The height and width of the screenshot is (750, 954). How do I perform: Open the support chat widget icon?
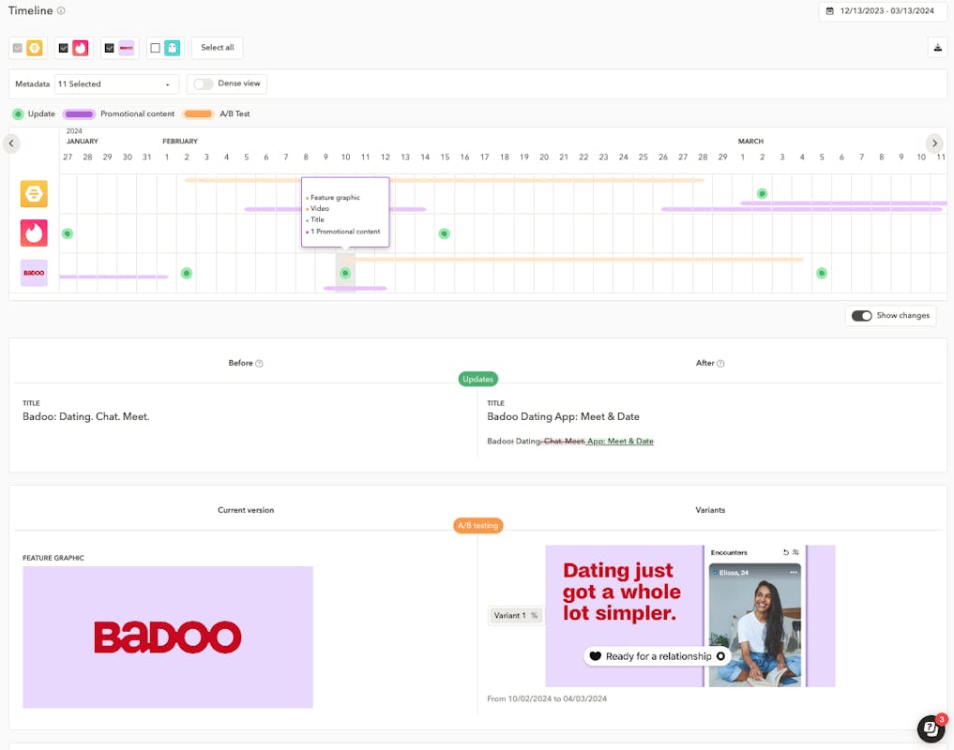tap(931, 728)
